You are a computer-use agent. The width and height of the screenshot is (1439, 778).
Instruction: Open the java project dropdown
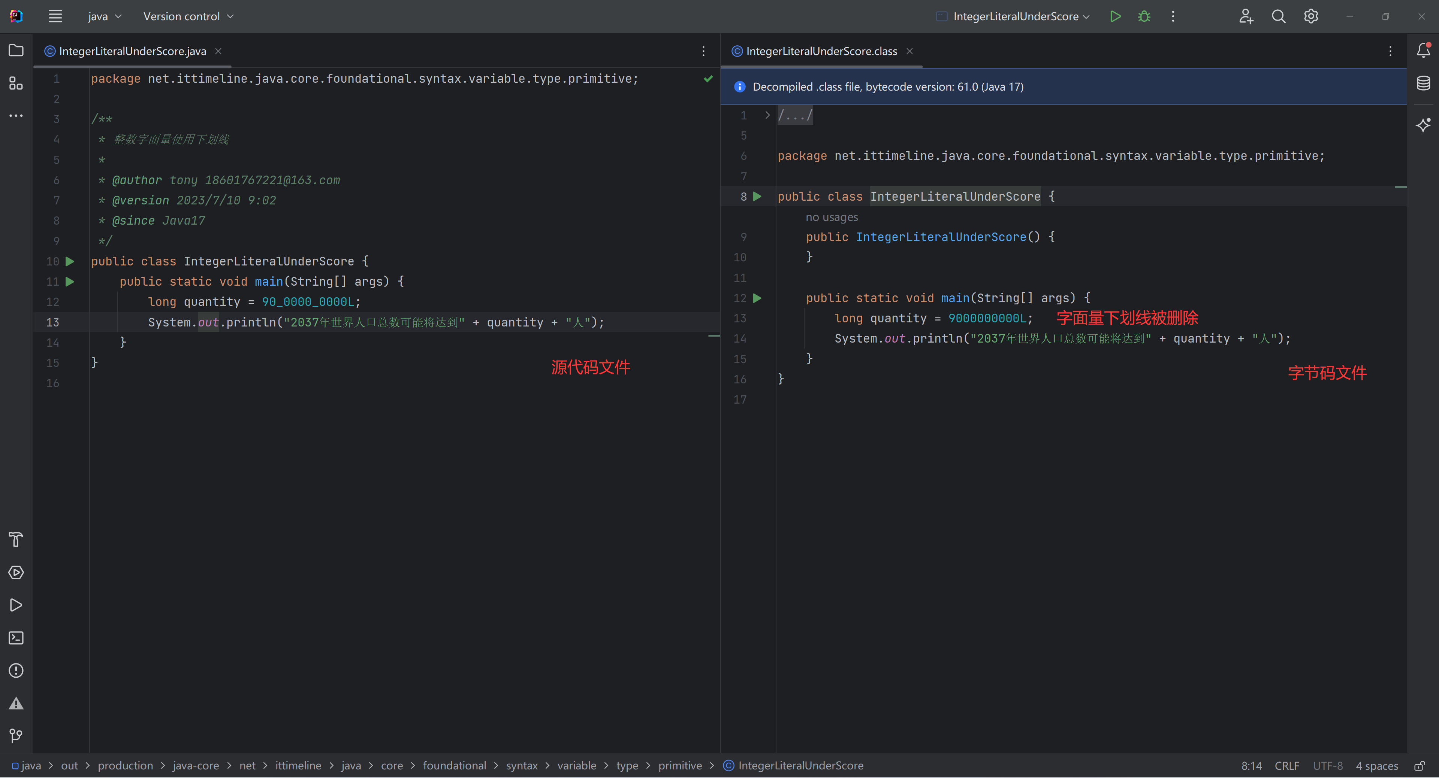[x=105, y=16]
